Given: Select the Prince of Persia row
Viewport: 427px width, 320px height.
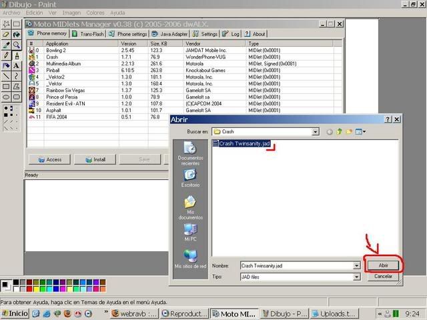Looking at the screenshot, I should [184, 97].
